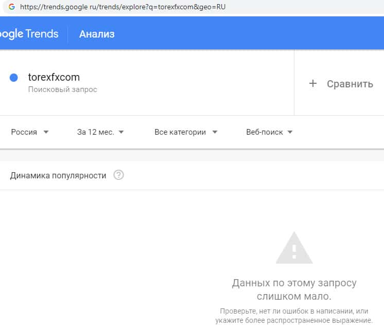Viewport: 384px width, 329px height.
Task: Expand the За 12 мес. period dropdown
Action: [100, 132]
